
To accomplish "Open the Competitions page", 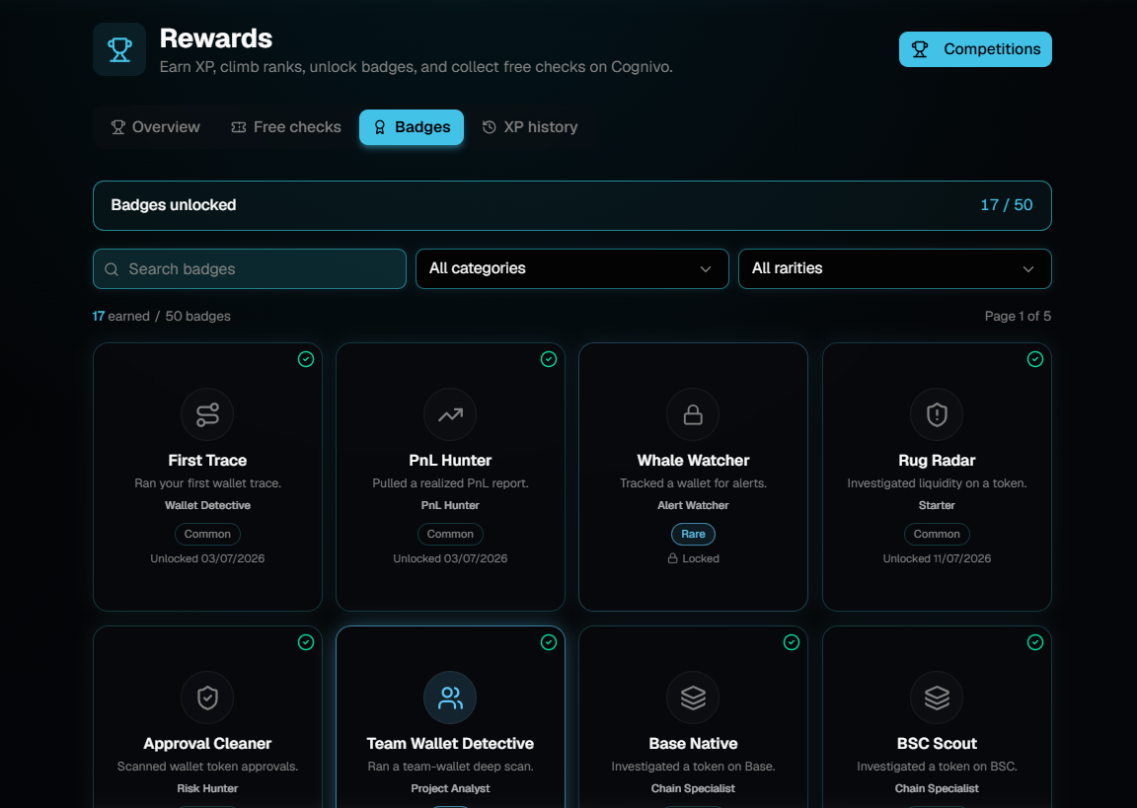I will [975, 49].
